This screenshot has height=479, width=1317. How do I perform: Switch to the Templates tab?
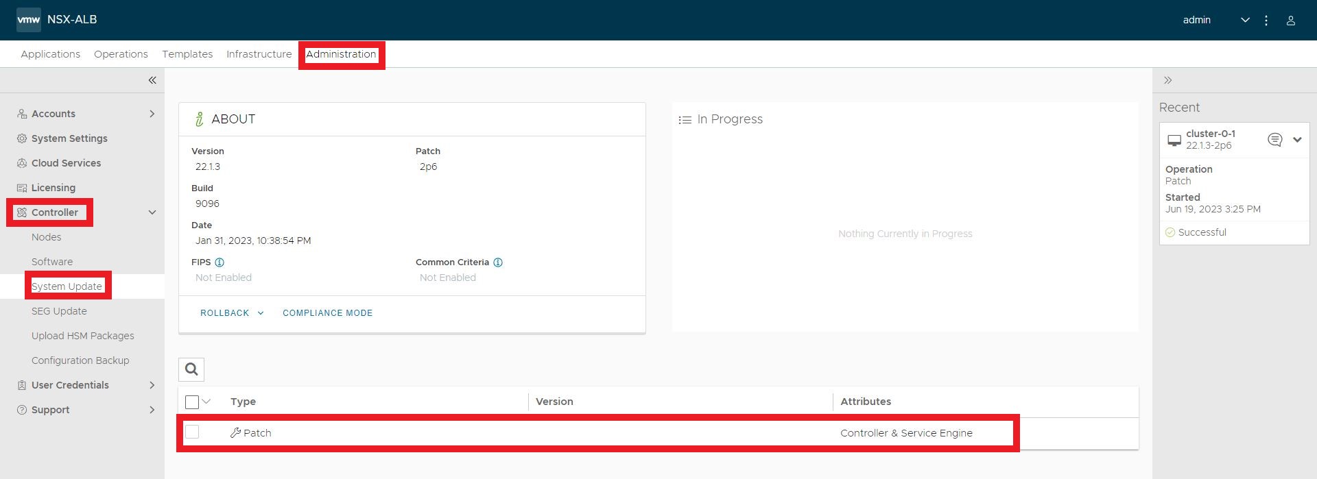point(187,54)
